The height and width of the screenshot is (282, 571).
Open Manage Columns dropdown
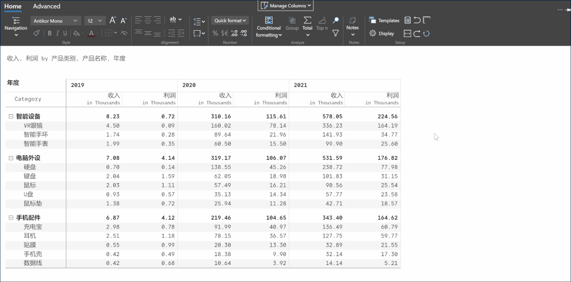(x=286, y=5)
